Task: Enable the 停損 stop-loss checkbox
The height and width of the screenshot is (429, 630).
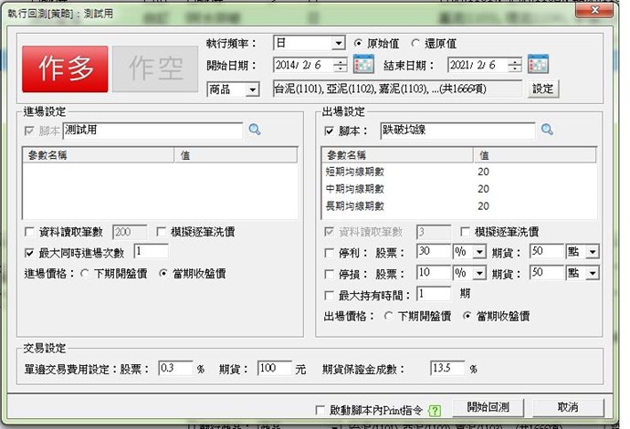Action: pos(331,273)
